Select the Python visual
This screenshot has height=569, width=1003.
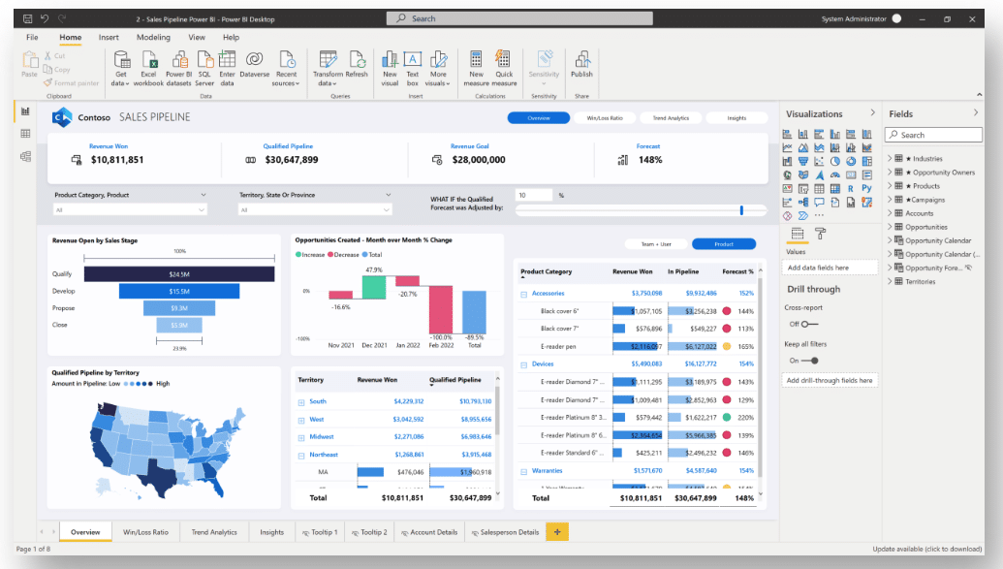pos(866,188)
